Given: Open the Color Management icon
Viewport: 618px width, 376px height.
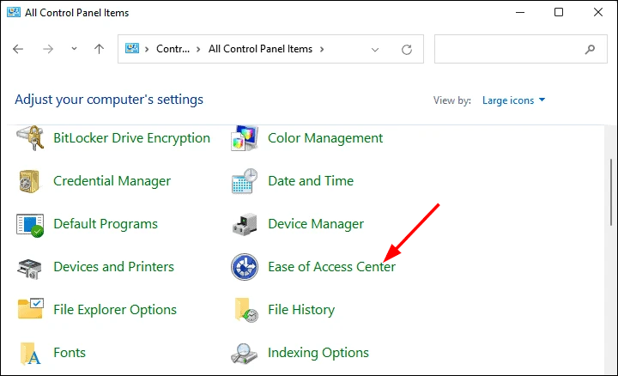Looking at the screenshot, I should coord(245,138).
